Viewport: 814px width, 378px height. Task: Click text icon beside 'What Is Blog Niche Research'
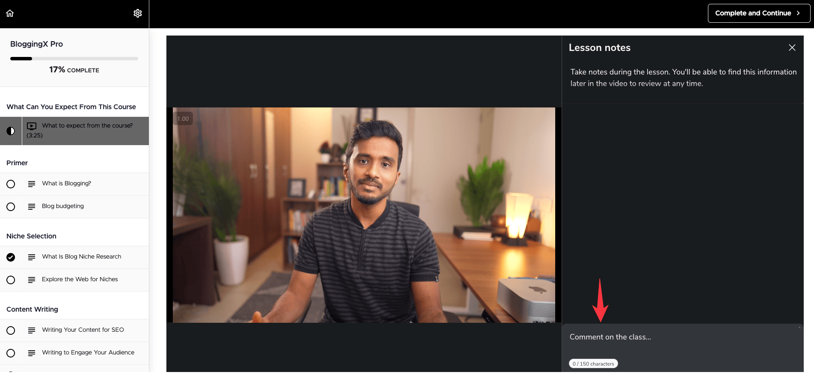click(x=32, y=257)
